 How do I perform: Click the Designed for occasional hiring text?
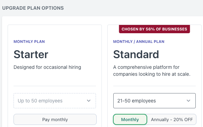[x=47, y=67]
